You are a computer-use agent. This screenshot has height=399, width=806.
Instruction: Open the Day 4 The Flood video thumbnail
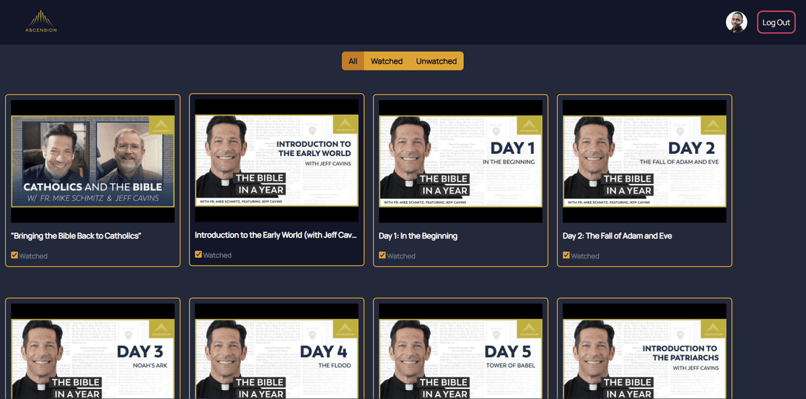[x=277, y=356]
